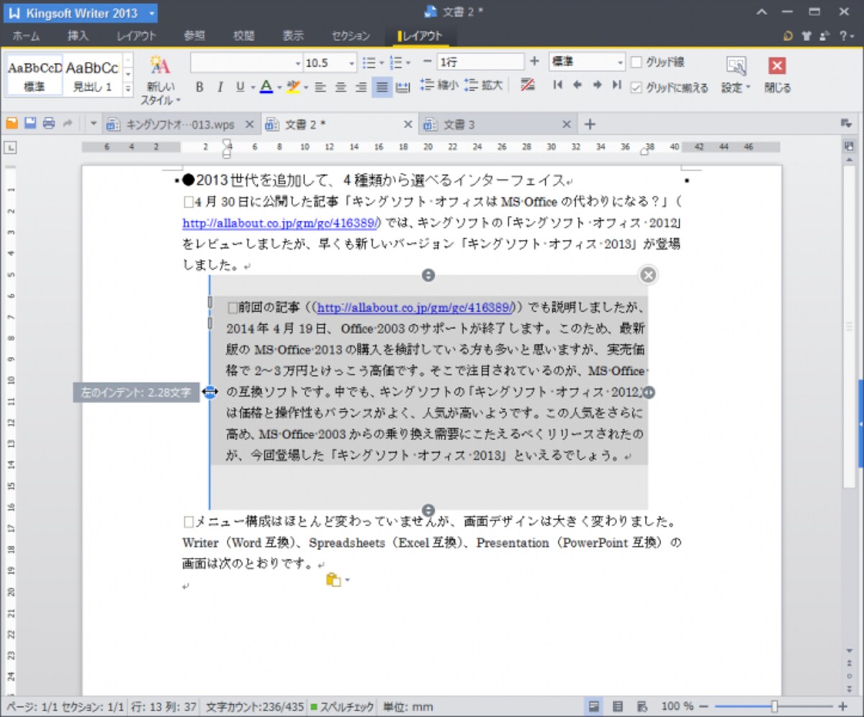Close the paragraph layout overlay circle X

pyautogui.click(x=648, y=274)
